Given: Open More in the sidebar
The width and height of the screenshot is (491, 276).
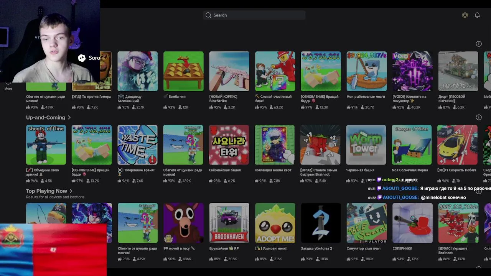Looking at the screenshot, I should click(x=8, y=88).
